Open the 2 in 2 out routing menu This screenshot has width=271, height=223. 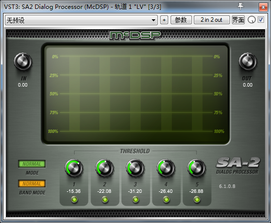212,20
